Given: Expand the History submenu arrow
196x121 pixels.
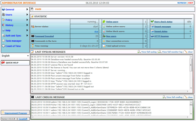Looking at the screenshot, I should pos(27,25).
